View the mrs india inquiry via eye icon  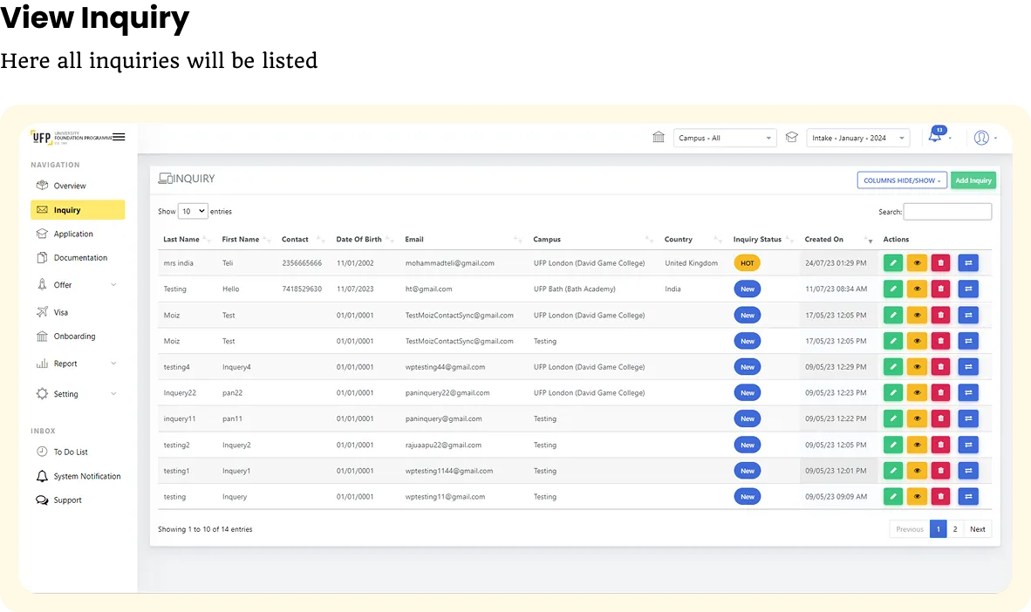coord(917,263)
